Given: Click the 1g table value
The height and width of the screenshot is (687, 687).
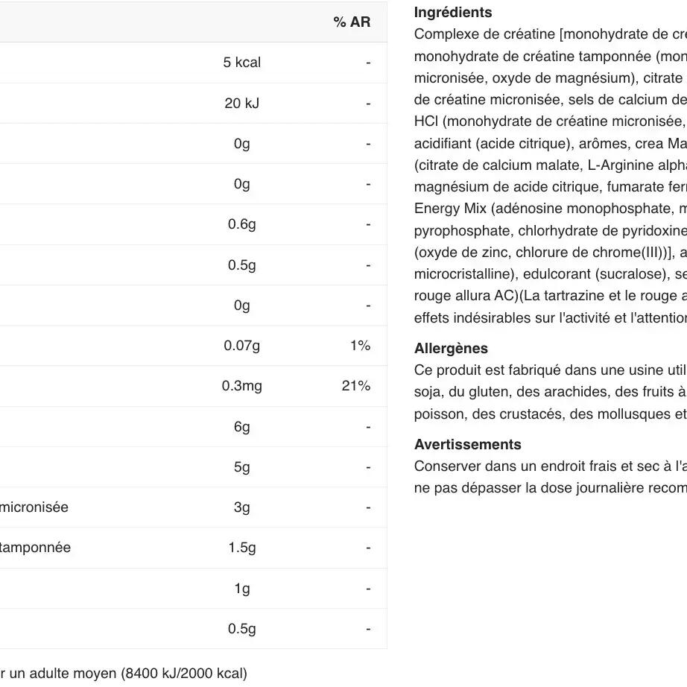Looking at the screenshot, I should coord(242,589).
